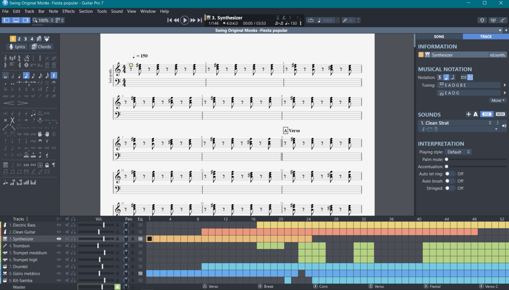Switch sound engine to MIDI
Image resolution: width=509 pixels, height=290 pixels.
(500, 114)
